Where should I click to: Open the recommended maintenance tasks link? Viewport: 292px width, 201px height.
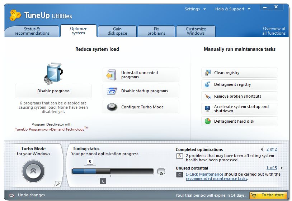click(216, 178)
